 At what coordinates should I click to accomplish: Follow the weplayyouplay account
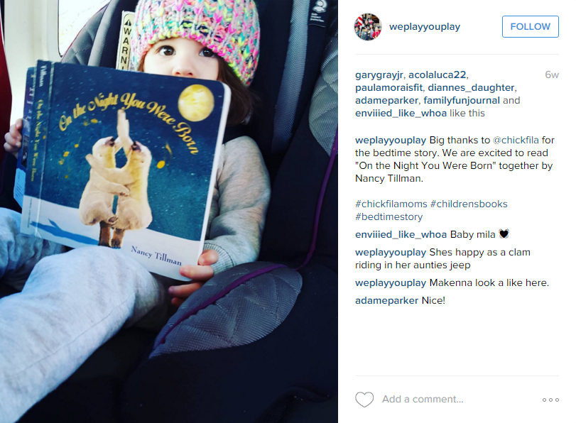[530, 26]
